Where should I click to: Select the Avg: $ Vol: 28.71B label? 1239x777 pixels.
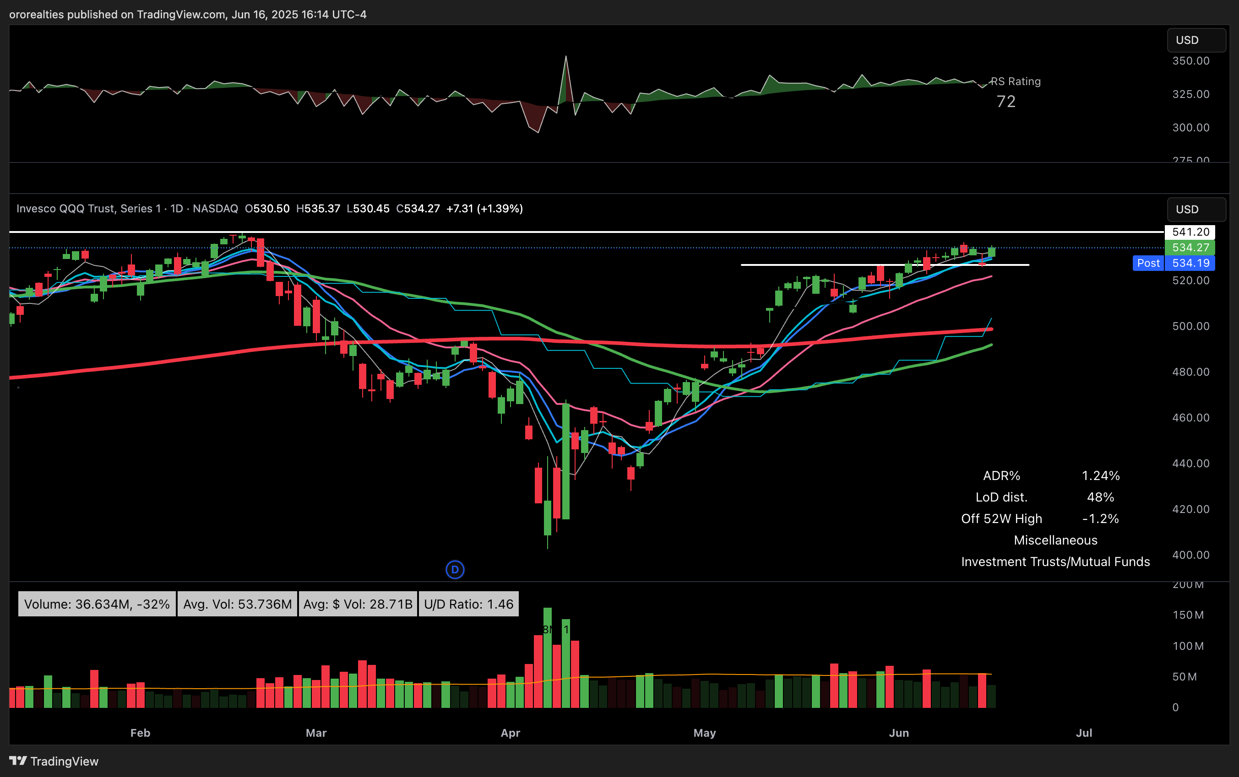point(358,604)
